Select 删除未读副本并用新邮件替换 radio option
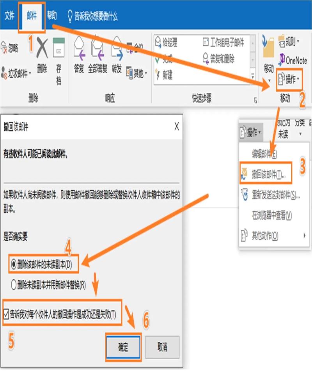The height and width of the screenshot is (378, 312). (14, 286)
